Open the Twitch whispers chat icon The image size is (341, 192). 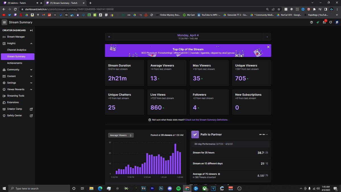tap(330, 22)
